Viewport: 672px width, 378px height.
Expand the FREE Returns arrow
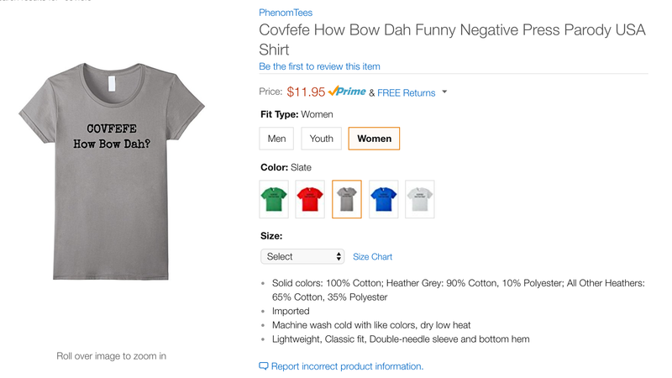(444, 92)
